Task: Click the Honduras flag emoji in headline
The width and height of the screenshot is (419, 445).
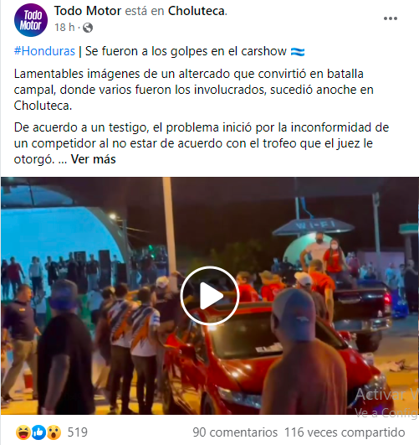Action: click(298, 52)
